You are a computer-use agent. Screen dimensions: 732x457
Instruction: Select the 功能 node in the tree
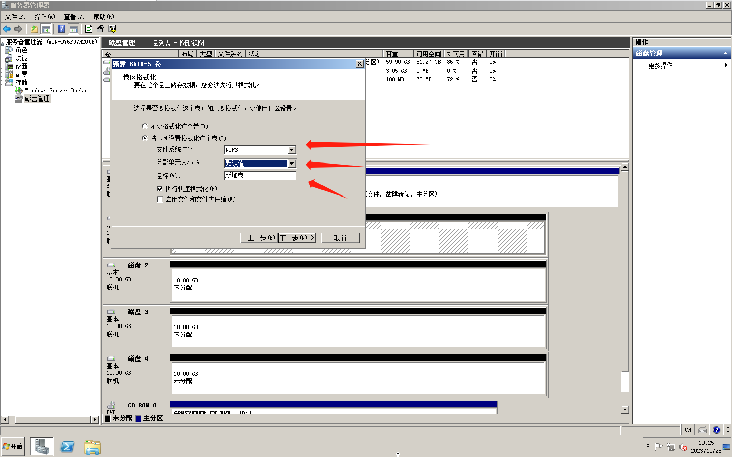click(21, 58)
